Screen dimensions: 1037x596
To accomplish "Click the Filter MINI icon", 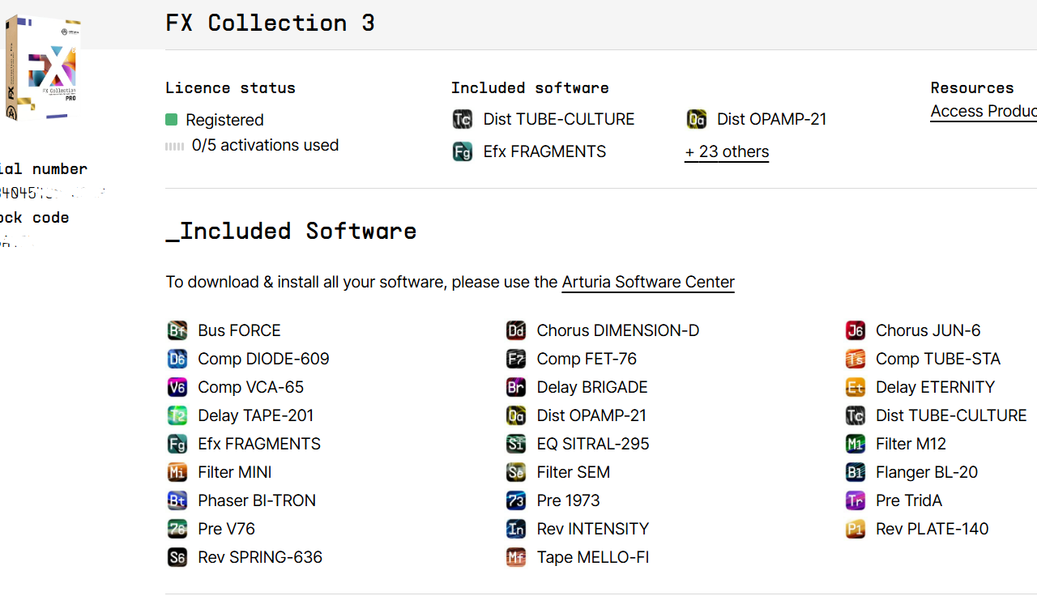I will (x=177, y=472).
